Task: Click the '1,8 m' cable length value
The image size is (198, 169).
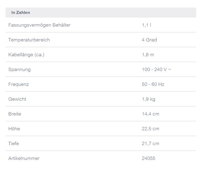Action: pyautogui.click(x=148, y=55)
